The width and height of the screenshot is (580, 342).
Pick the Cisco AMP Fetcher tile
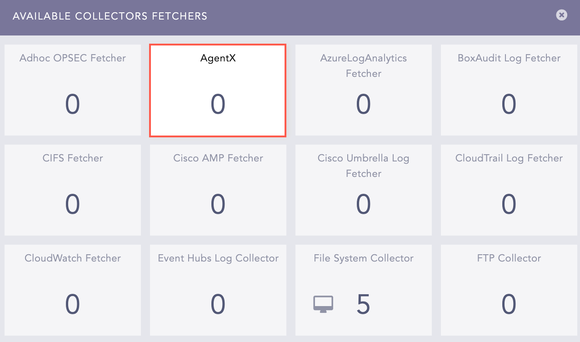(x=218, y=190)
